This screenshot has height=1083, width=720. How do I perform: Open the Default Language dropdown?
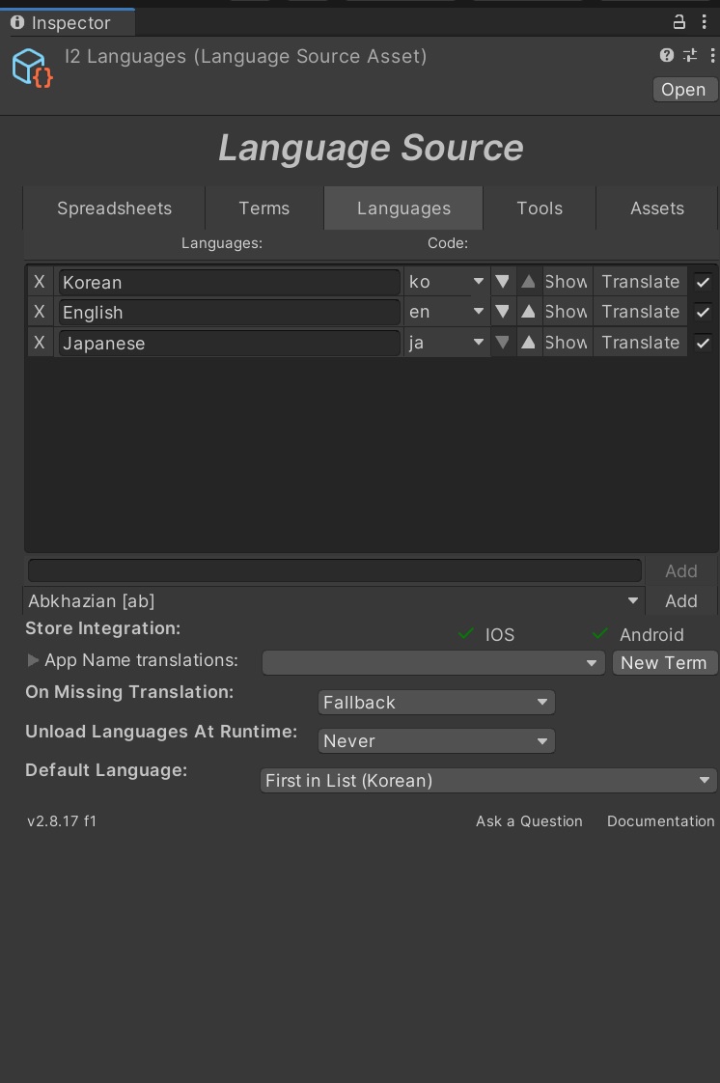pyautogui.click(x=488, y=780)
